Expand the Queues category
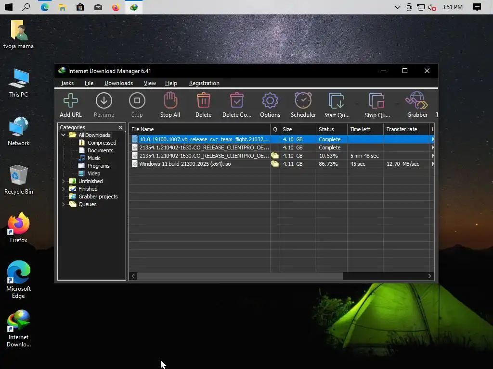 (63, 204)
